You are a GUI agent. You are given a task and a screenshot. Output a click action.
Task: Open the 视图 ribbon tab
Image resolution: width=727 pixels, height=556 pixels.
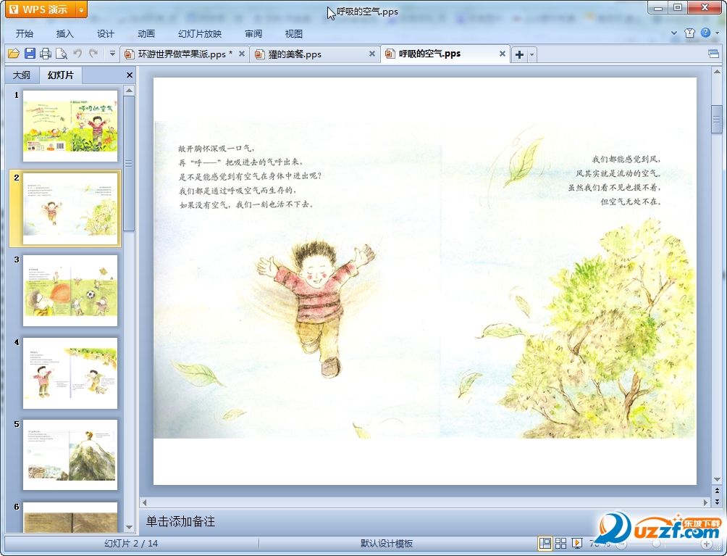pos(293,34)
